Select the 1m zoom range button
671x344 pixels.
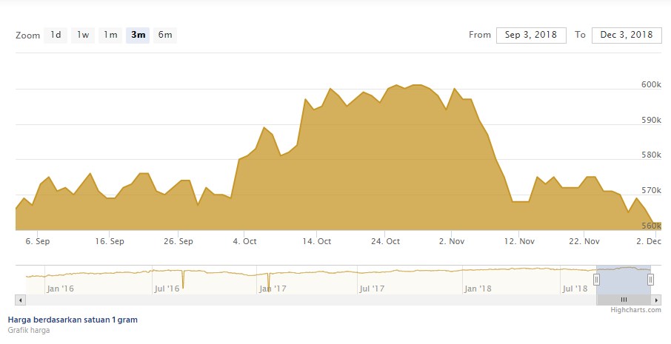tap(110, 35)
